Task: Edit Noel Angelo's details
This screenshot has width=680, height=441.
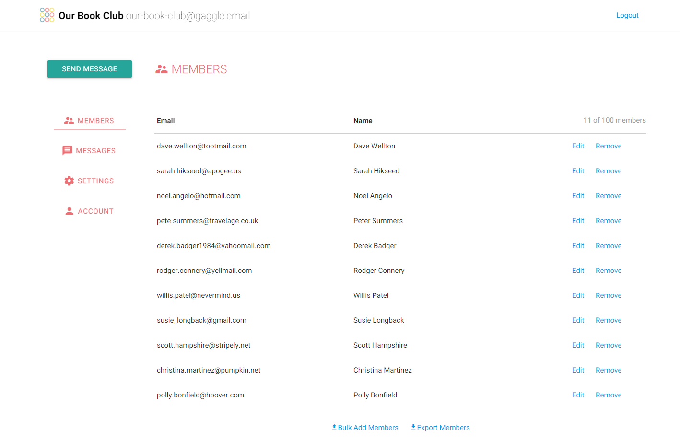Action: tap(578, 196)
